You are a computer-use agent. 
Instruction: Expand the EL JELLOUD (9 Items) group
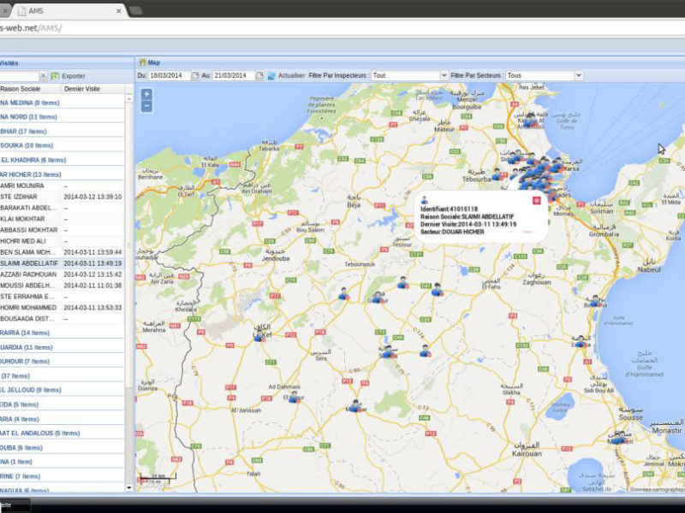[x=31, y=390]
